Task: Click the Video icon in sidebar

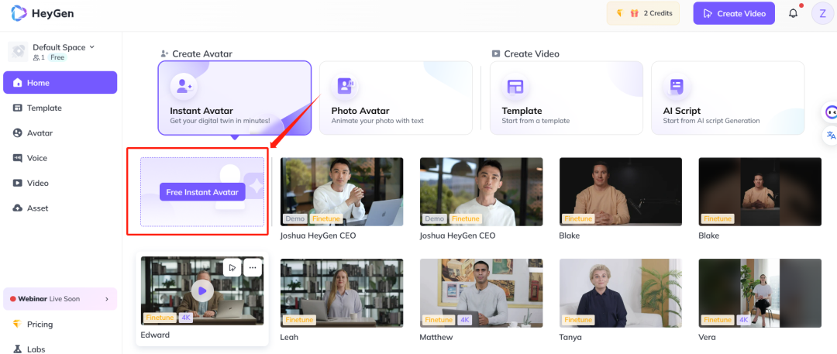Action: pyautogui.click(x=18, y=183)
